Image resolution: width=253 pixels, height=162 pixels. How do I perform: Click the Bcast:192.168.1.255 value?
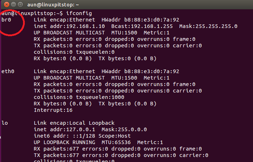click(142, 26)
